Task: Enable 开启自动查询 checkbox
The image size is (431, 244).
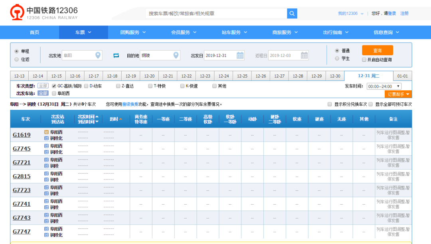Action: [x=364, y=60]
